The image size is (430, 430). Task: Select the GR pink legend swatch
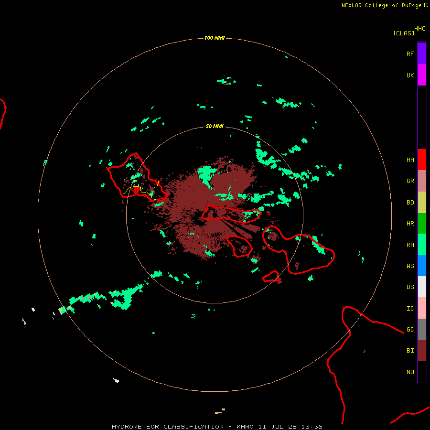[x=422, y=181]
